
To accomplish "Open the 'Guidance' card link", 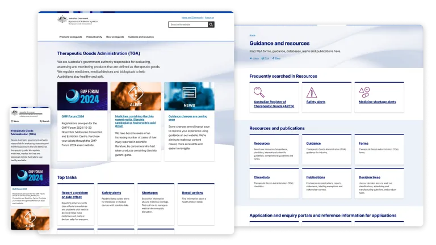I will coord(313,143).
